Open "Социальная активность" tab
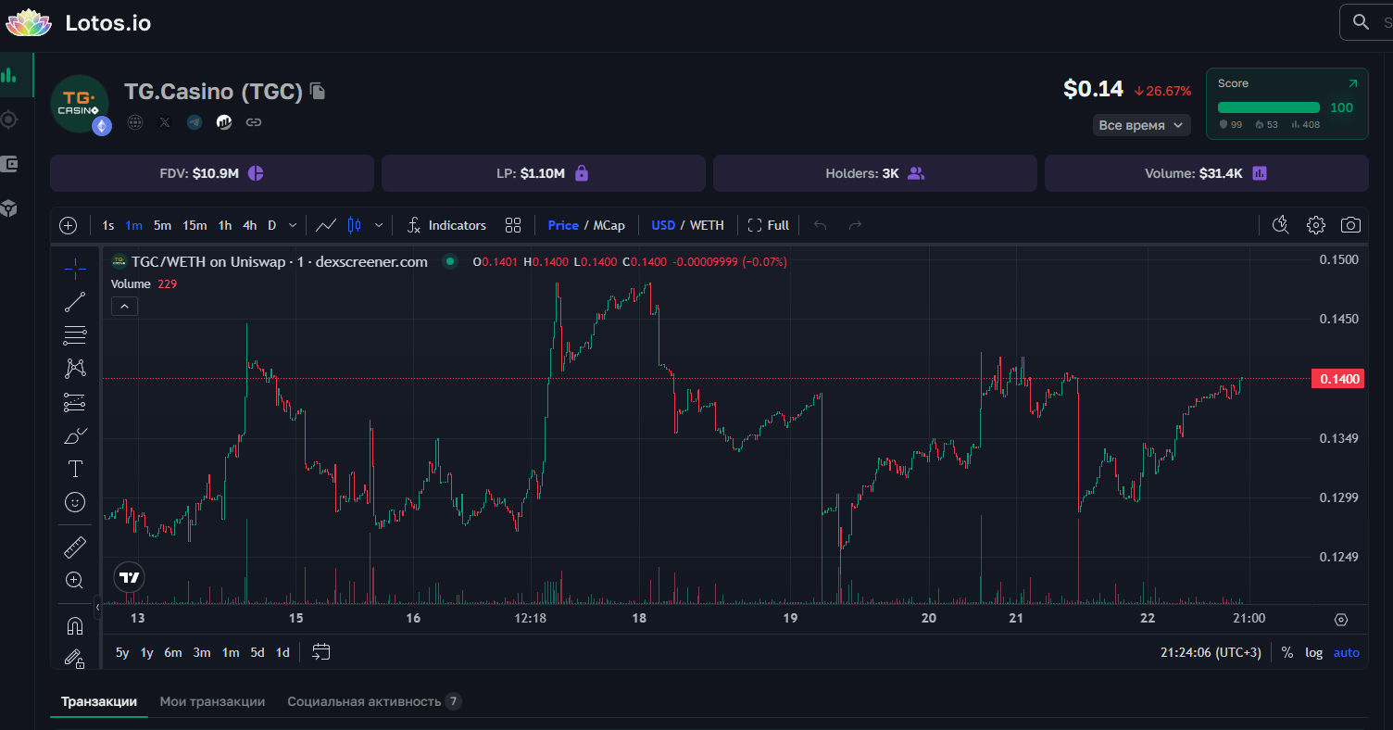This screenshot has width=1393, height=730. tap(364, 701)
